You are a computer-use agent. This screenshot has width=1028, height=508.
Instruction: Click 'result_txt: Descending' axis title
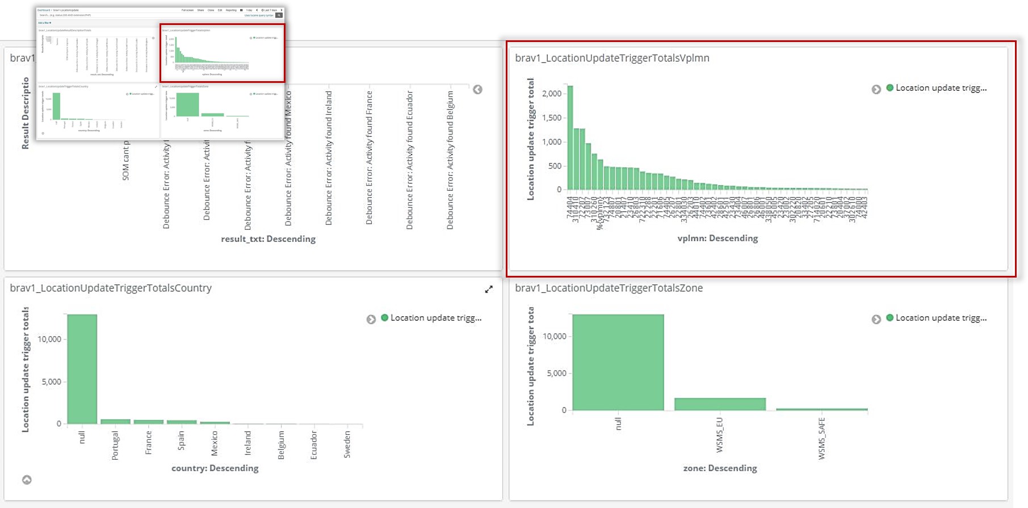click(268, 239)
